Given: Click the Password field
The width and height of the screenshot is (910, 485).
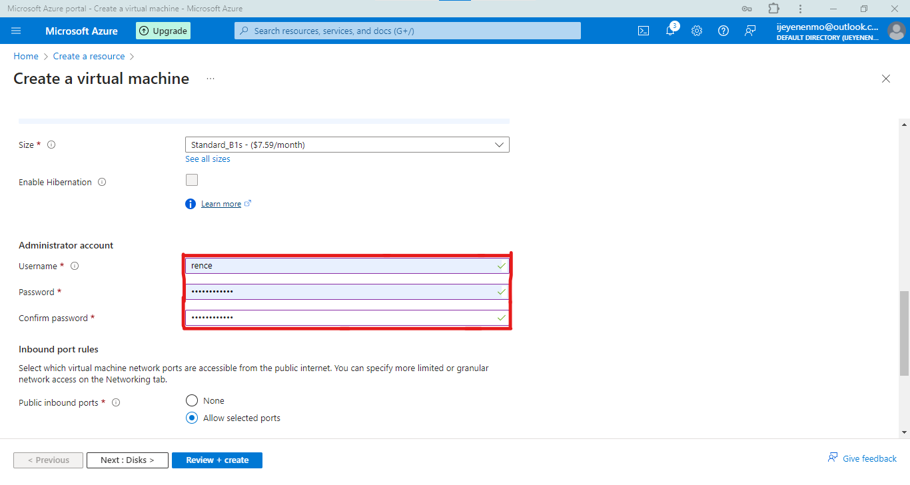Looking at the screenshot, I should 347,292.
